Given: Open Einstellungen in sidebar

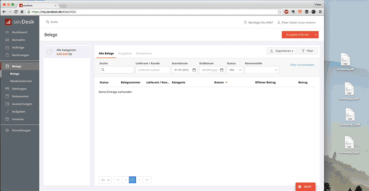Looking at the screenshot, I should pyautogui.click(x=21, y=131).
